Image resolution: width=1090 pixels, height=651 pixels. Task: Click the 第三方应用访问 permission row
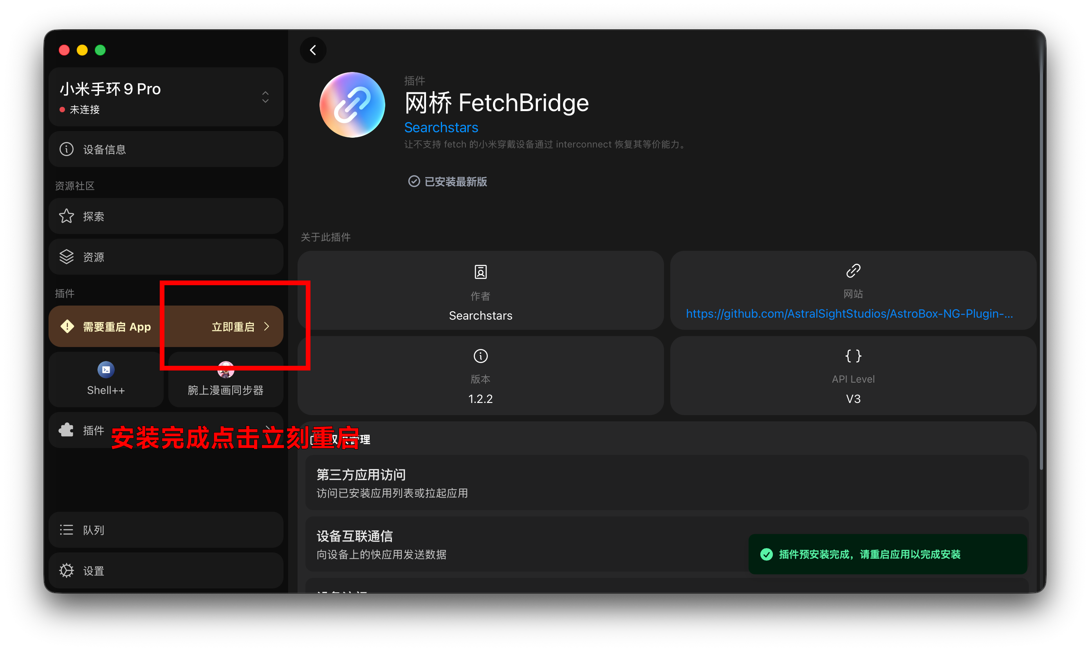click(x=667, y=483)
